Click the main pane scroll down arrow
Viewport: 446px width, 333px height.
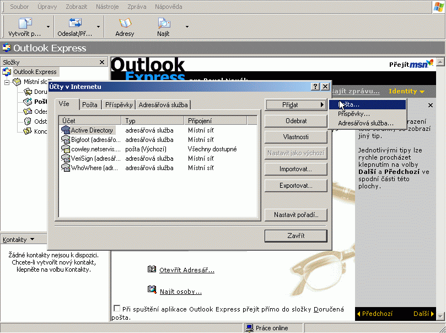tap(440, 316)
